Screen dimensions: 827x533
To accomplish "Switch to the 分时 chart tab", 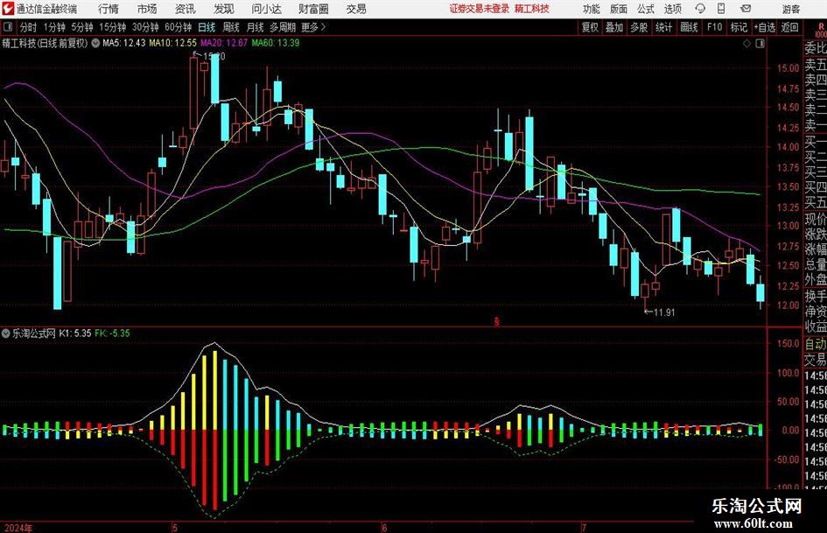I will [x=28, y=27].
